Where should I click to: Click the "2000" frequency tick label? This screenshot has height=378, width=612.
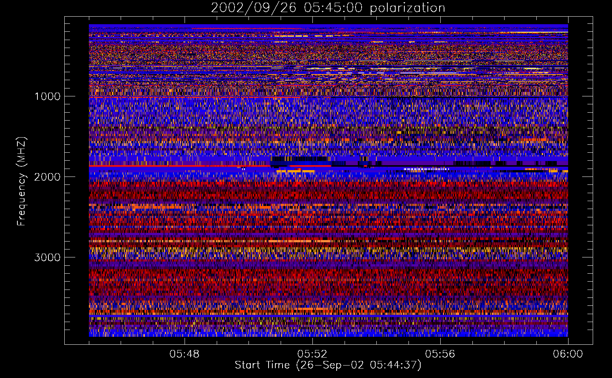(47, 177)
